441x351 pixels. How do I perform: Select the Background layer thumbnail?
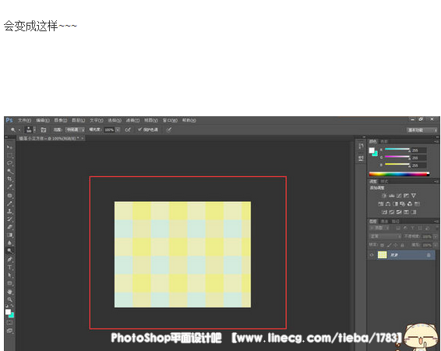tap(382, 255)
